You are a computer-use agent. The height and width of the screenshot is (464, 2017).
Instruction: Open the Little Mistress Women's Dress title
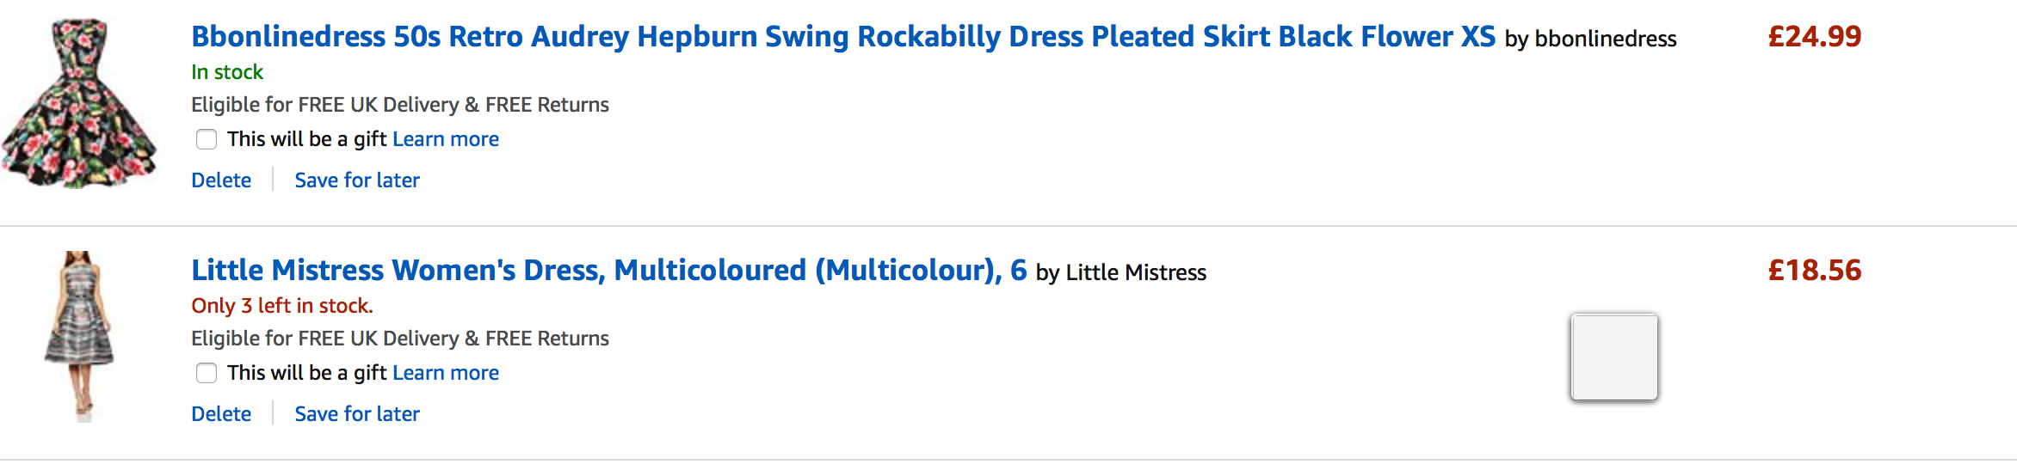coord(609,271)
